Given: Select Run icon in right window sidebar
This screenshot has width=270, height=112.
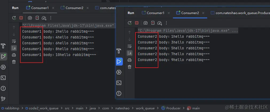Looking at the screenshot, I should 119,62.
